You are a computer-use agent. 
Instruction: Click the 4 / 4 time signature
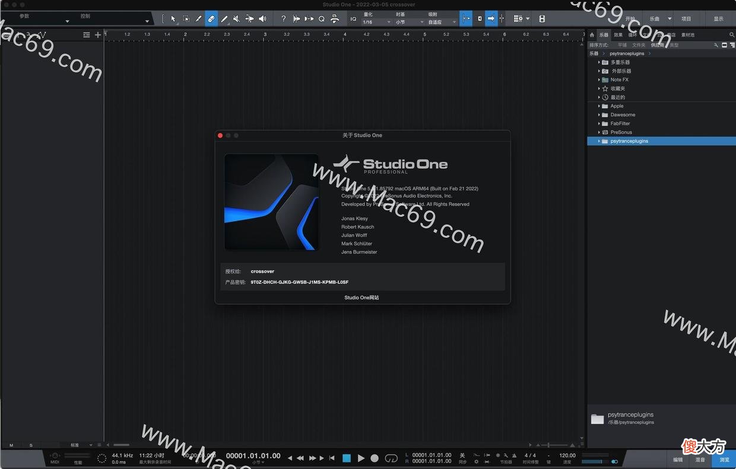(530, 455)
